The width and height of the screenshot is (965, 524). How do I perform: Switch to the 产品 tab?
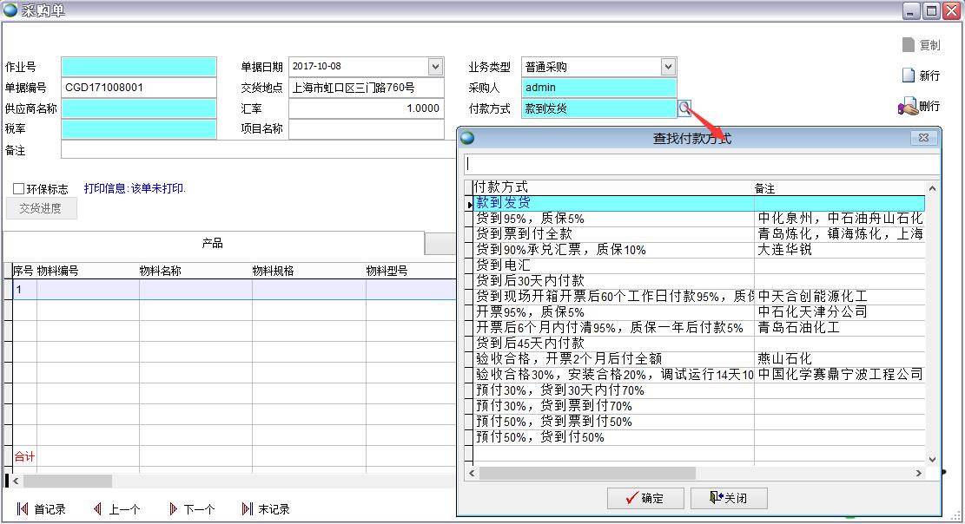click(213, 244)
